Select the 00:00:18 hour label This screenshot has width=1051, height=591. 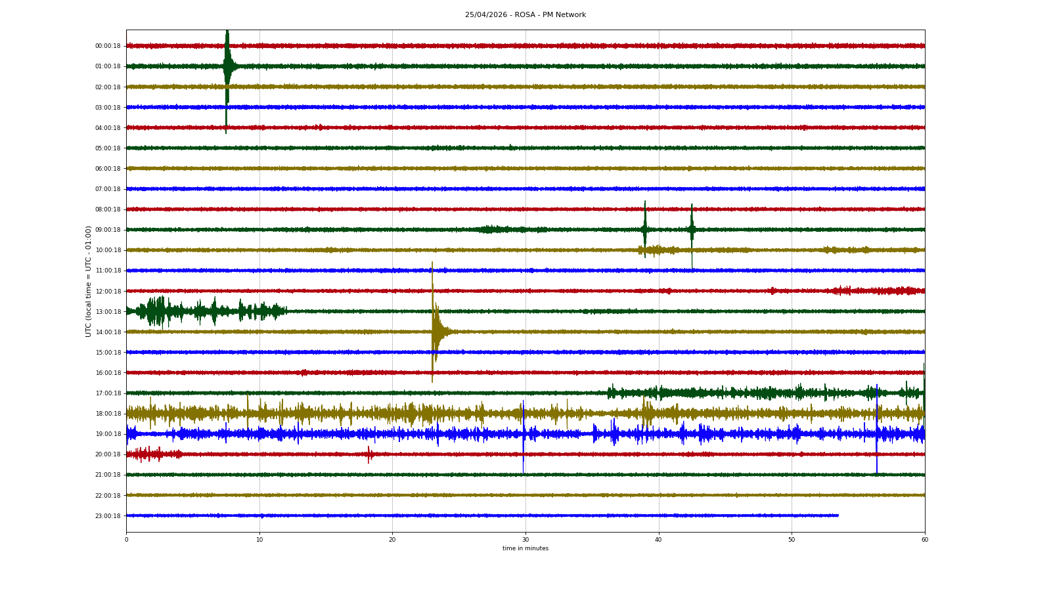108,46
